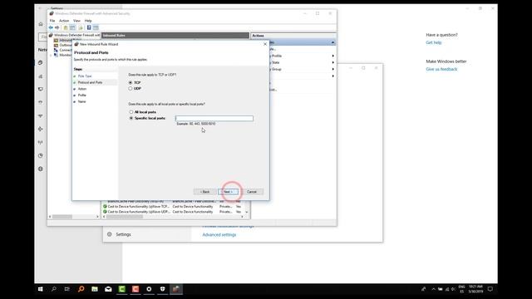This screenshot has width=532, height=299.
Task: Open the File menu in Firewall console
Action: [x=52, y=21]
